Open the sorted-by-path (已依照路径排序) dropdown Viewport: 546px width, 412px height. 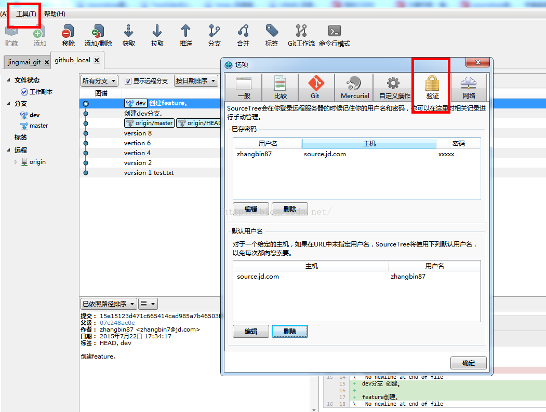(108, 304)
